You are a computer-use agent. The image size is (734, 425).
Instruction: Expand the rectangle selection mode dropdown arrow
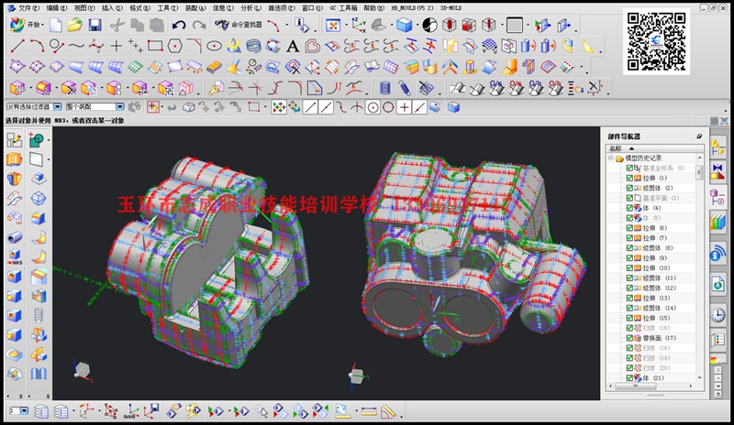pos(264,107)
